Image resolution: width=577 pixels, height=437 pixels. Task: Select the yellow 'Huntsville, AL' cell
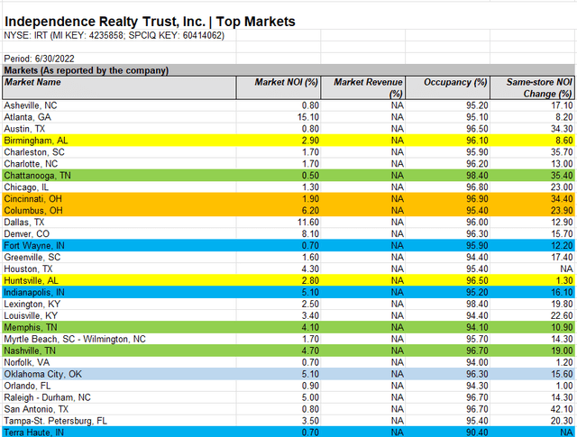coord(119,280)
